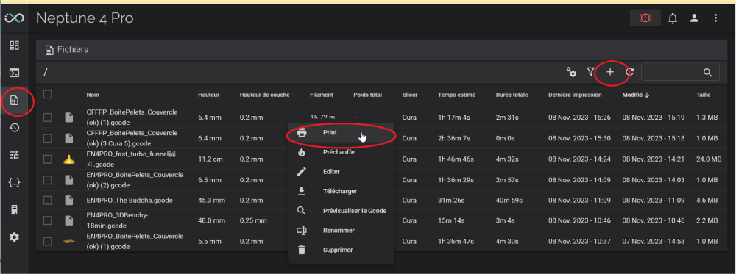Open the Tune sliders sidebar icon

tap(15, 155)
